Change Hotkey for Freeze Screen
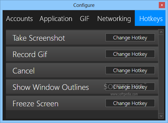Viewport: 168px width, 123px height. point(130,103)
